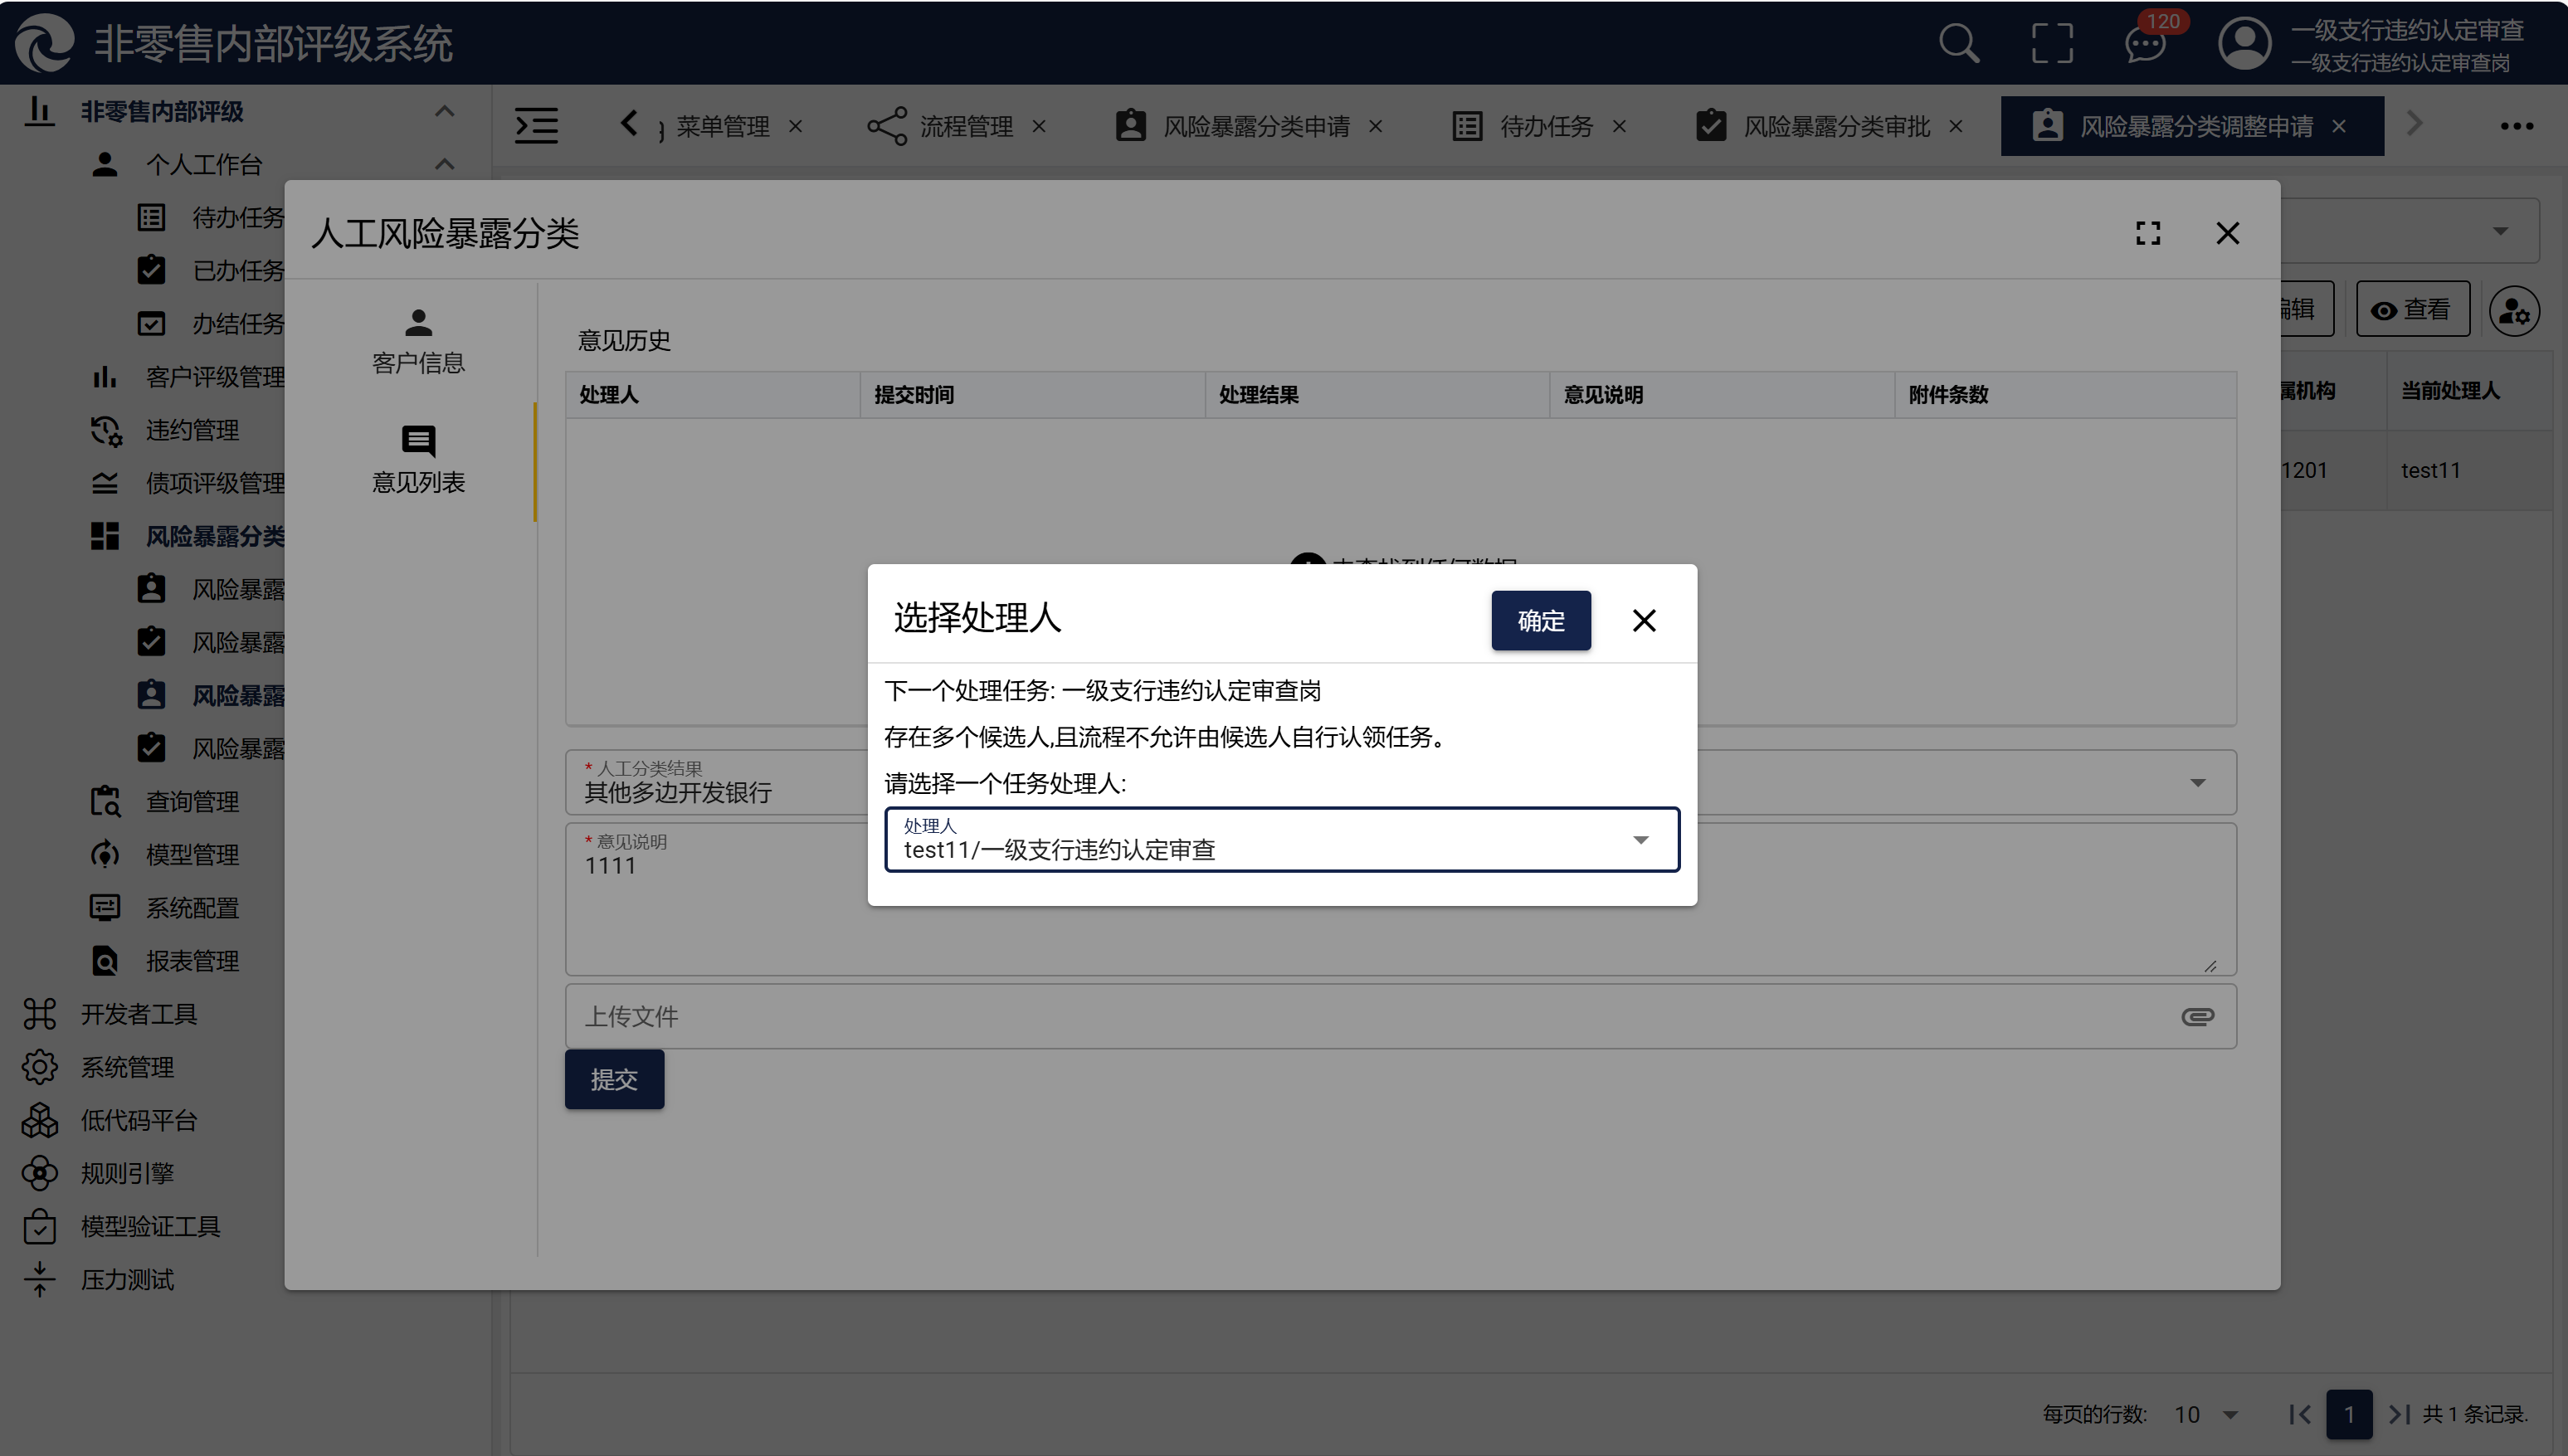
Task: Collapse sidebar with menu toggle icon
Action: coord(536,126)
